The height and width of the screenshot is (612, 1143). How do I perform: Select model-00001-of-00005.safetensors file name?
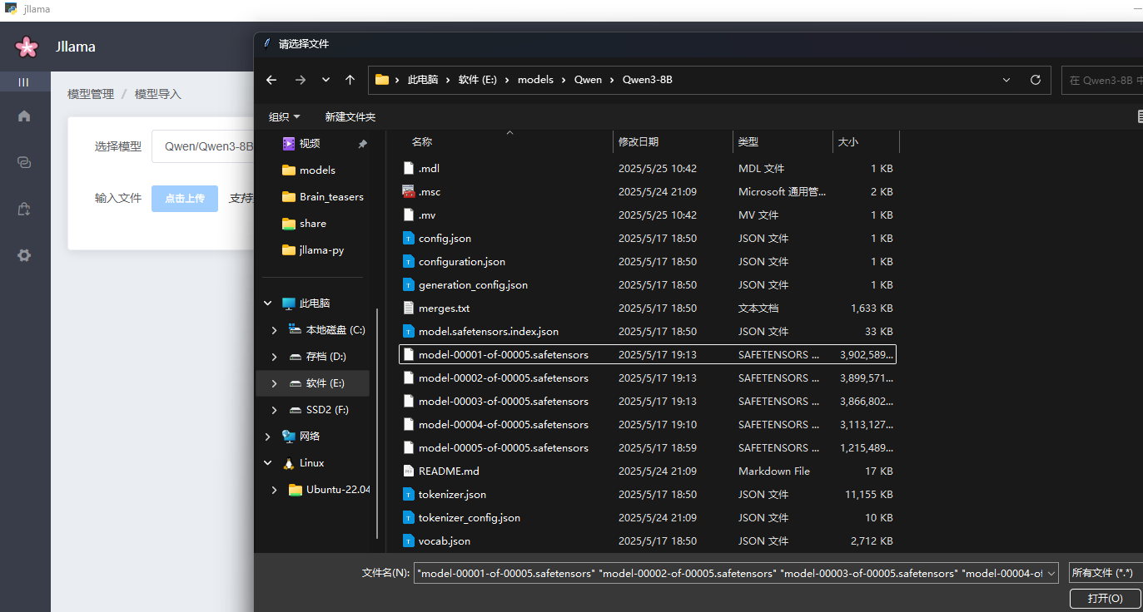(x=504, y=354)
